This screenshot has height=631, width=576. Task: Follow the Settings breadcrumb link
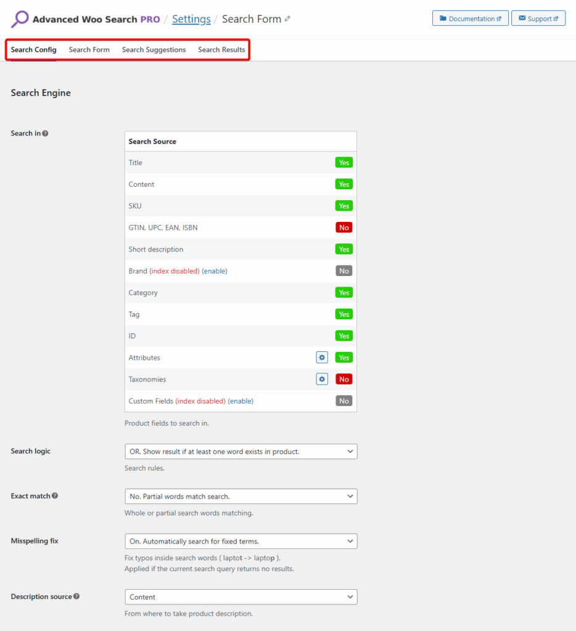[x=191, y=18]
